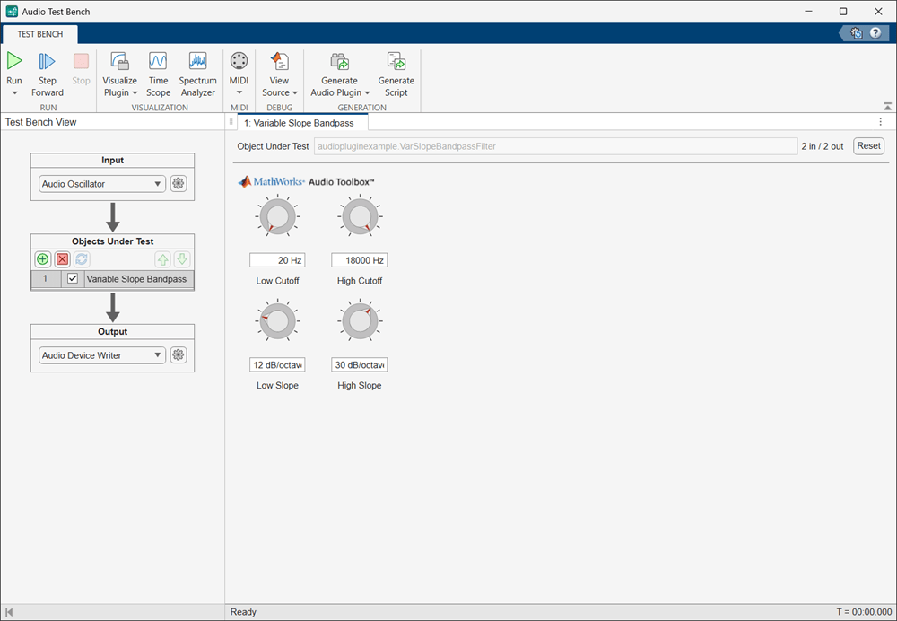The height and width of the screenshot is (621, 897).
Task: Reload the object under test
Action: click(82, 259)
